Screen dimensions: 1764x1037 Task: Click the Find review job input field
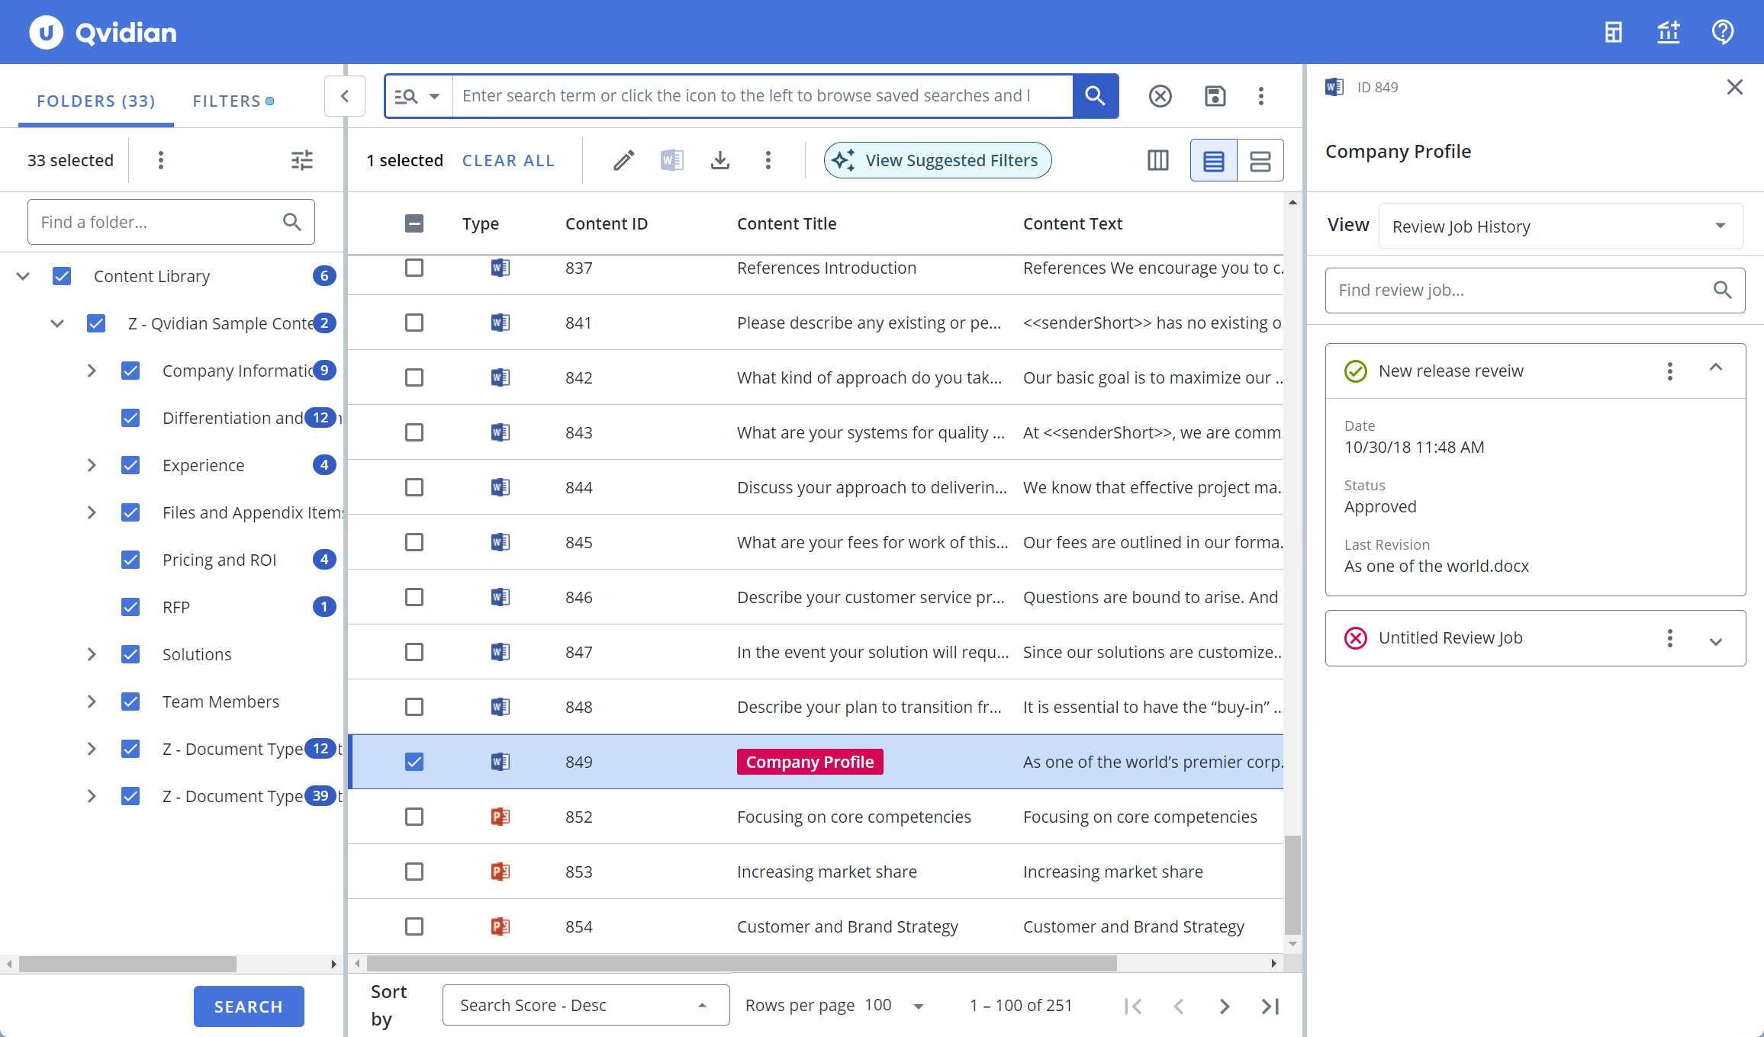(1535, 290)
